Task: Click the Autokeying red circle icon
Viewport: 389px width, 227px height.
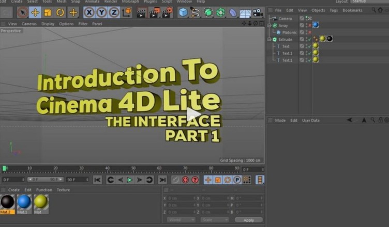Action: point(185,180)
